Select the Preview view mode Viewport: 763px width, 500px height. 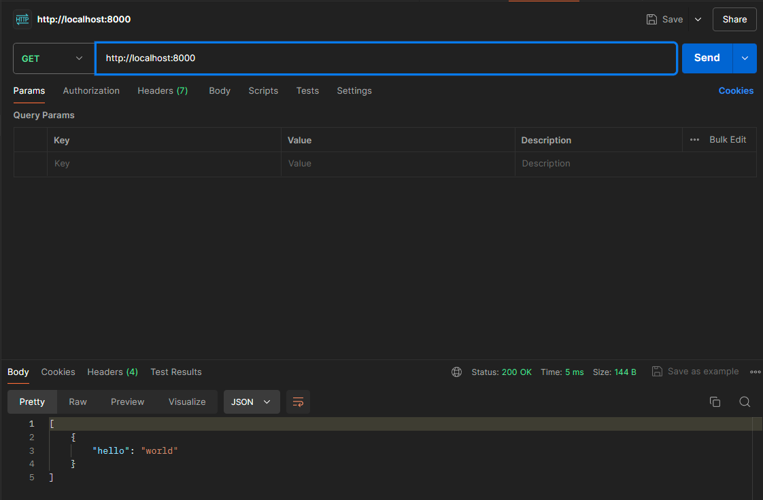[x=127, y=402]
